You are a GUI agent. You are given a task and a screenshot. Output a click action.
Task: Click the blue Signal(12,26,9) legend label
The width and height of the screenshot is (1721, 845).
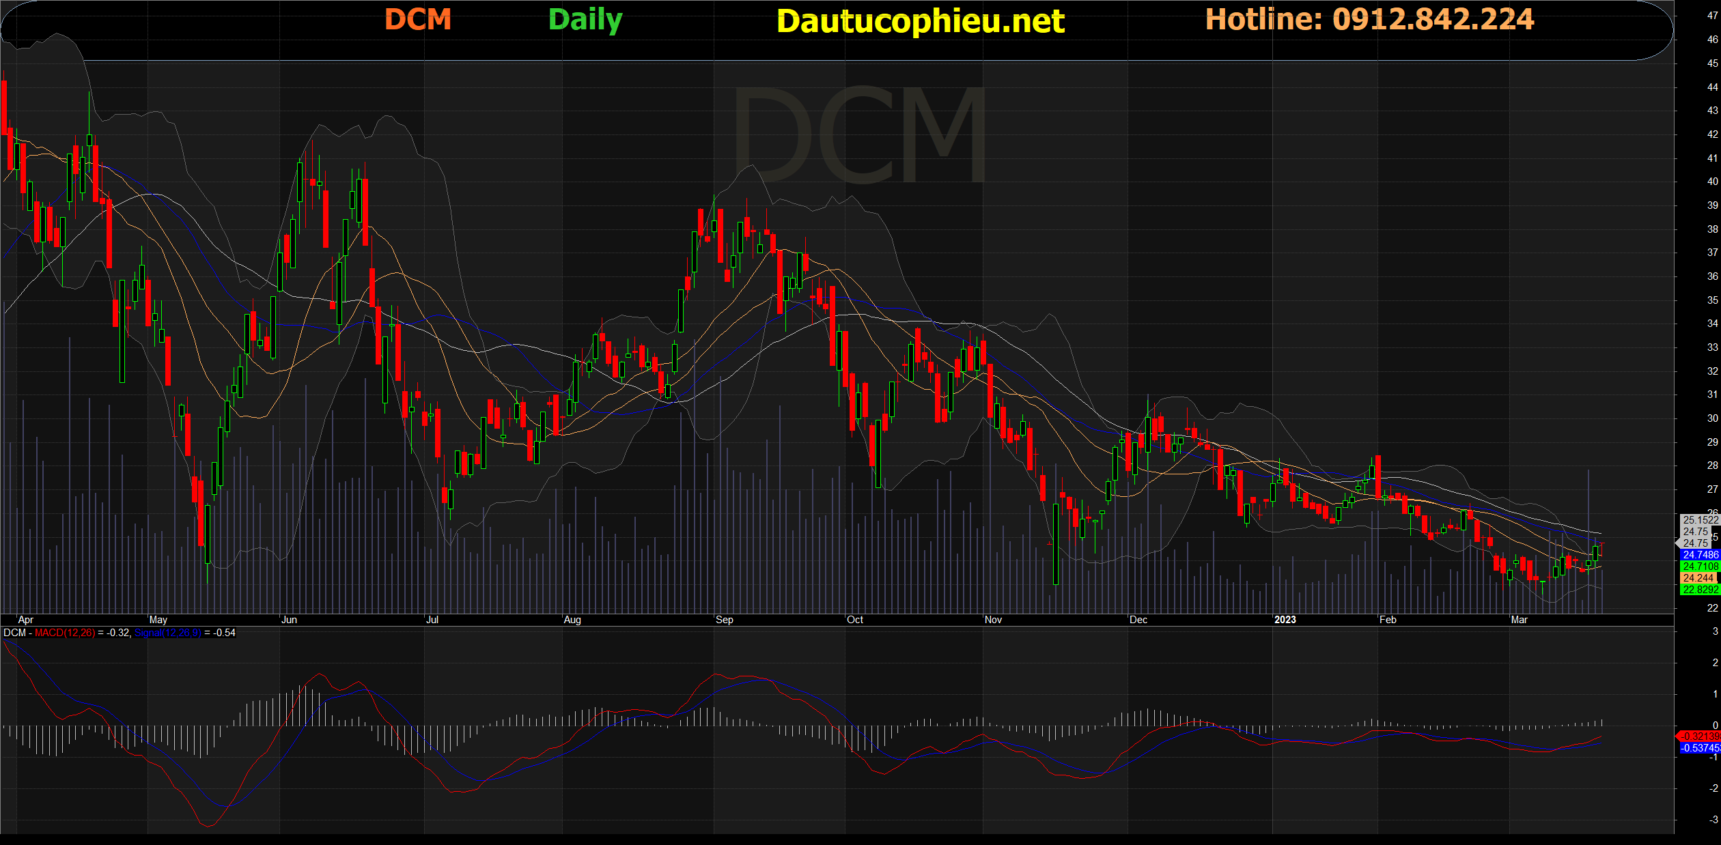167,633
